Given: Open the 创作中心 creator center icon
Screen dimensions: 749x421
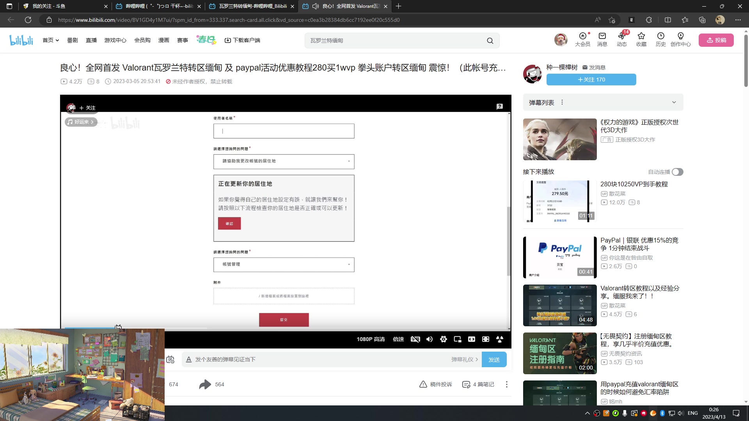Looking at the screenshot, I should (x=680, y=40).
